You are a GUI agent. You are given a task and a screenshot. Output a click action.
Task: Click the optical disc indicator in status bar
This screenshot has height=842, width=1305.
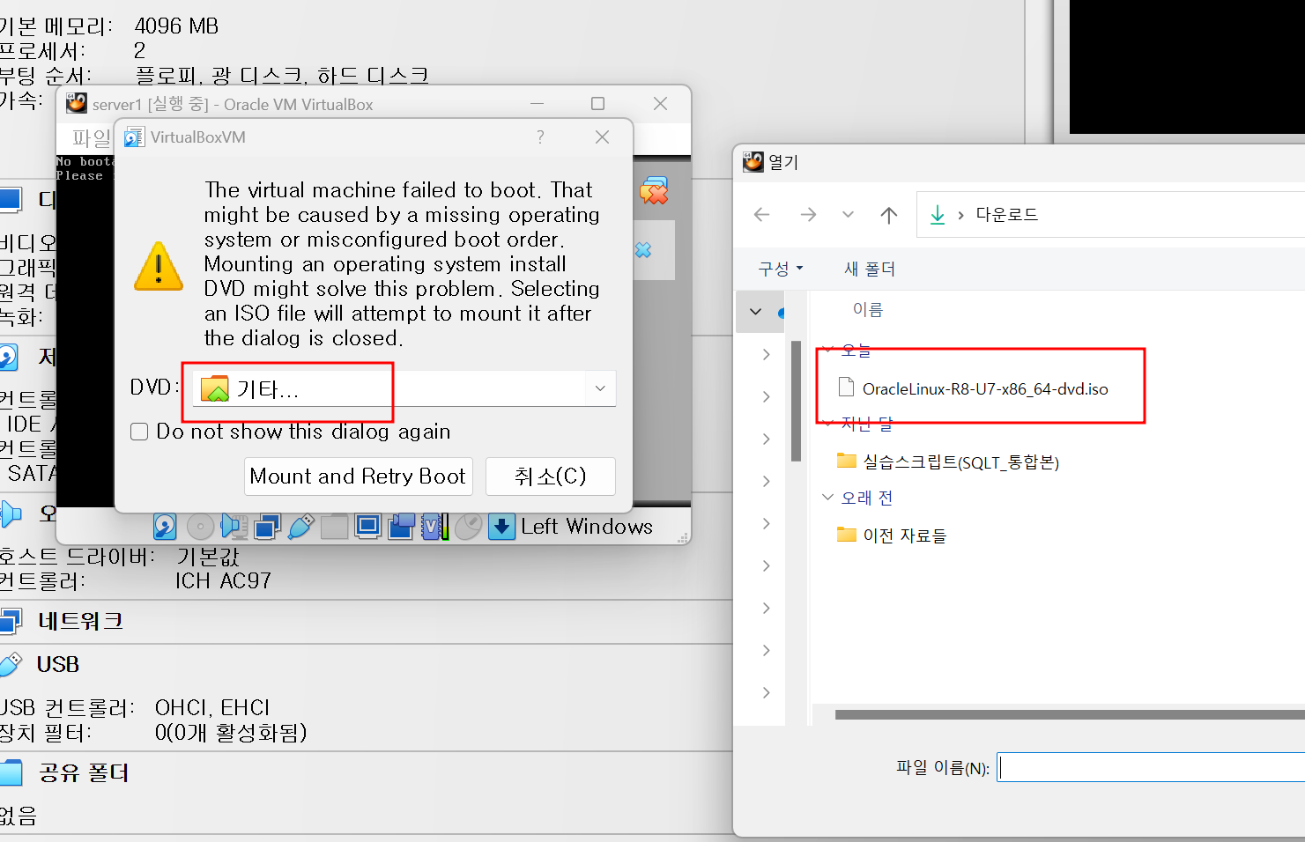[x=200, y=527]
